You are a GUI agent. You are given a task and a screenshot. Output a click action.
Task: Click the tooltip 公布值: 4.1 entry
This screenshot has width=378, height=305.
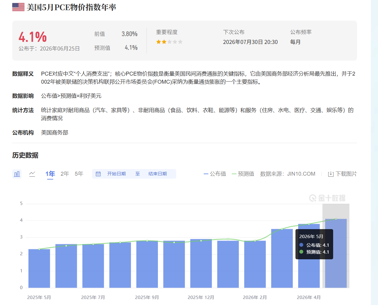tap(314, 245)
